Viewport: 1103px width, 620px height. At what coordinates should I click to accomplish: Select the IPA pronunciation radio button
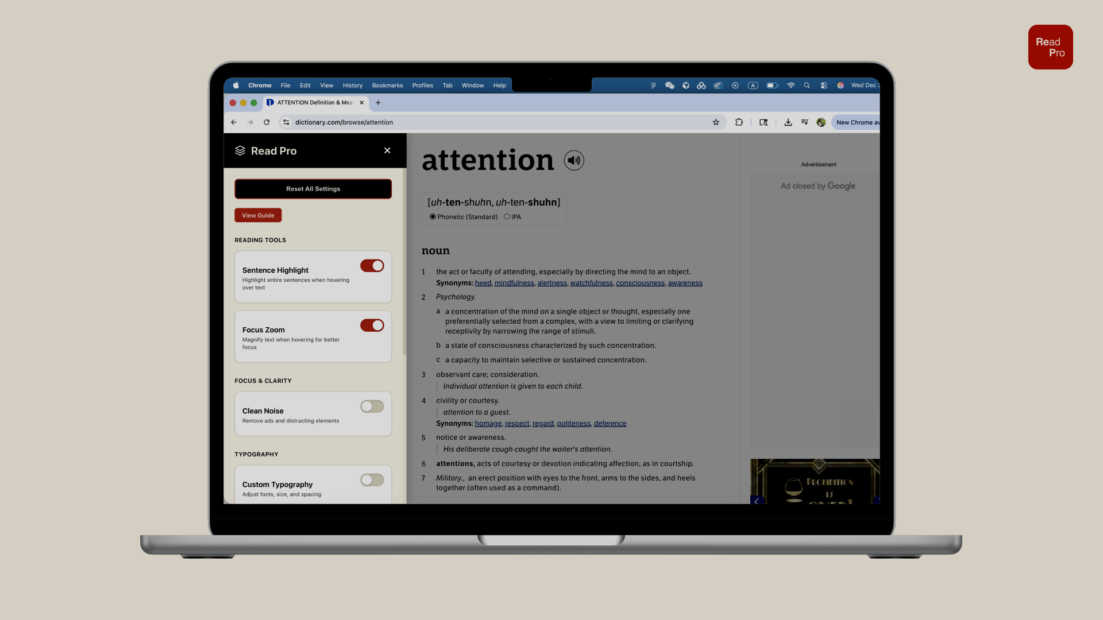[x=507, y=217]
